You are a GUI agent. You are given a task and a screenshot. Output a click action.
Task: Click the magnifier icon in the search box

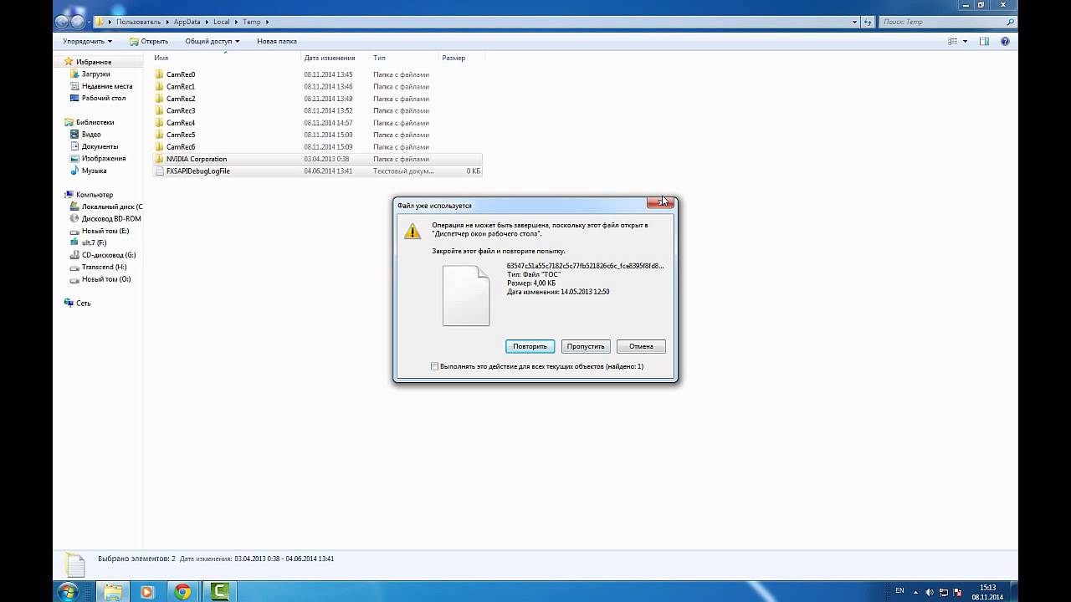click(1010, 22)
